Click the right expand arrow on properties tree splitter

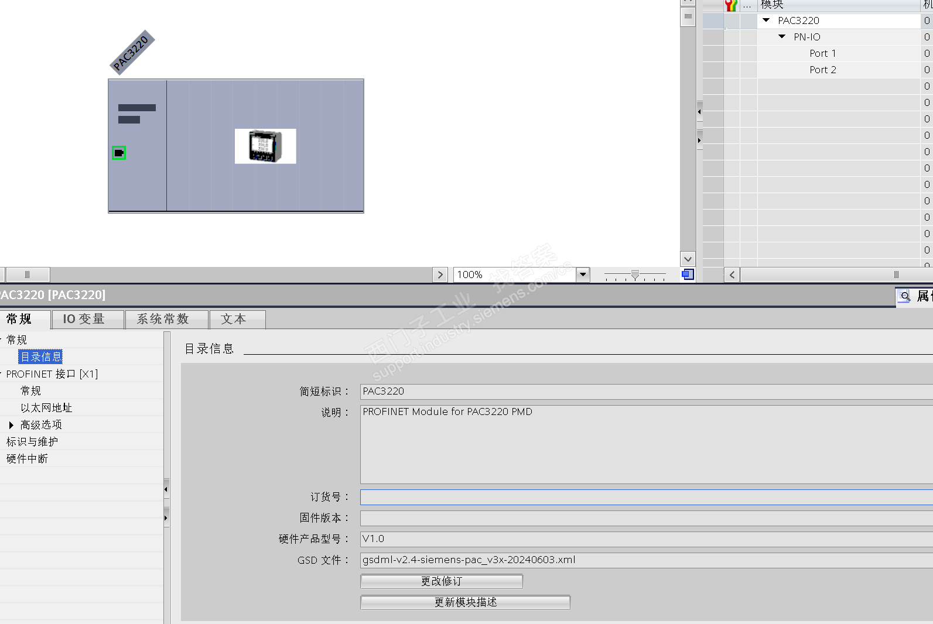[166, 518]
